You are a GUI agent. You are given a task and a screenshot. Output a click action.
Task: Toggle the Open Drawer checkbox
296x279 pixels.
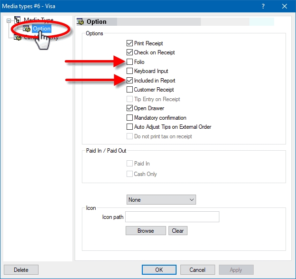[x=130, y=108]
